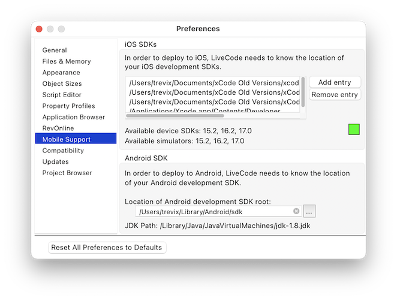
Task: Show the RevOnline preferences
Action: (58, 128)
